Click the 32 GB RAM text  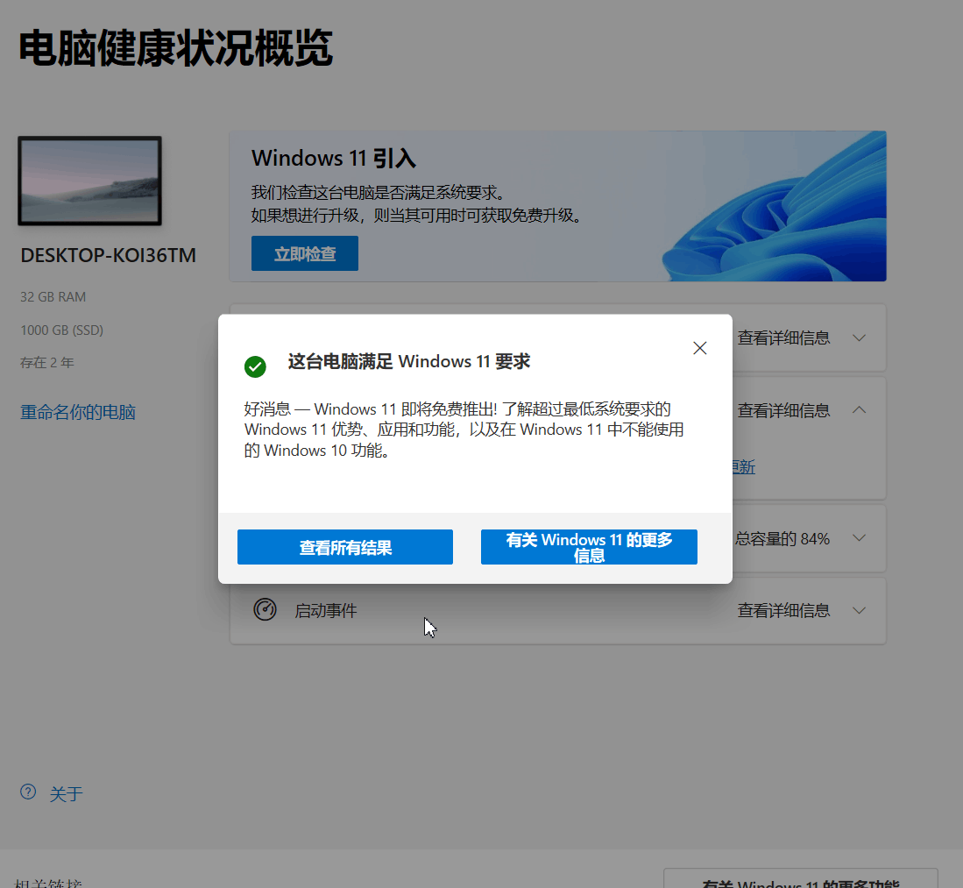tap(53, 297)
